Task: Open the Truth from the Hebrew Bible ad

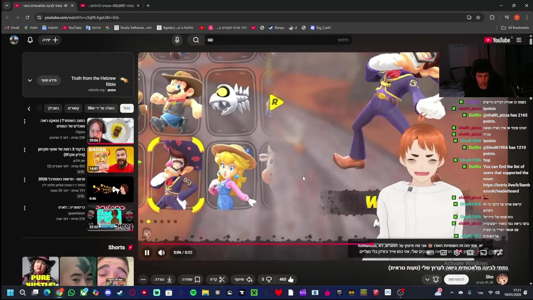Action: [93, 81]
